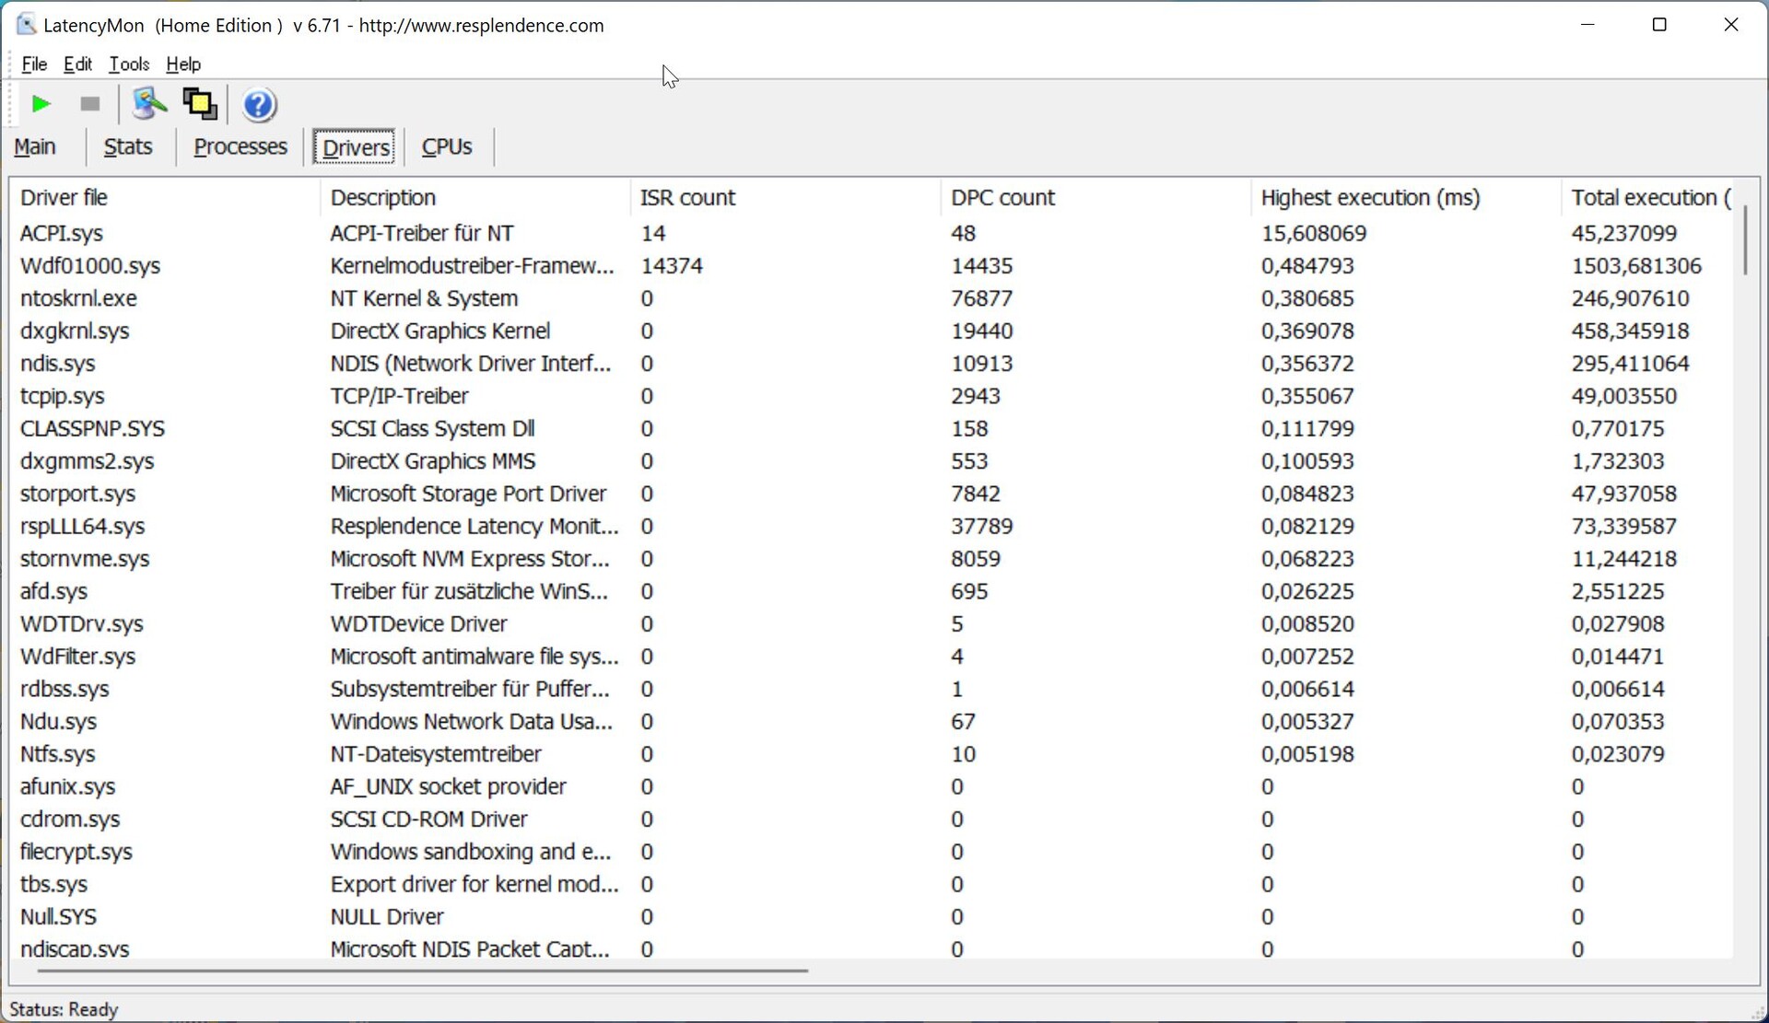This screenshot has height=1023, width=1769.
Task: Open the File menu
Action: click(34, 64)
